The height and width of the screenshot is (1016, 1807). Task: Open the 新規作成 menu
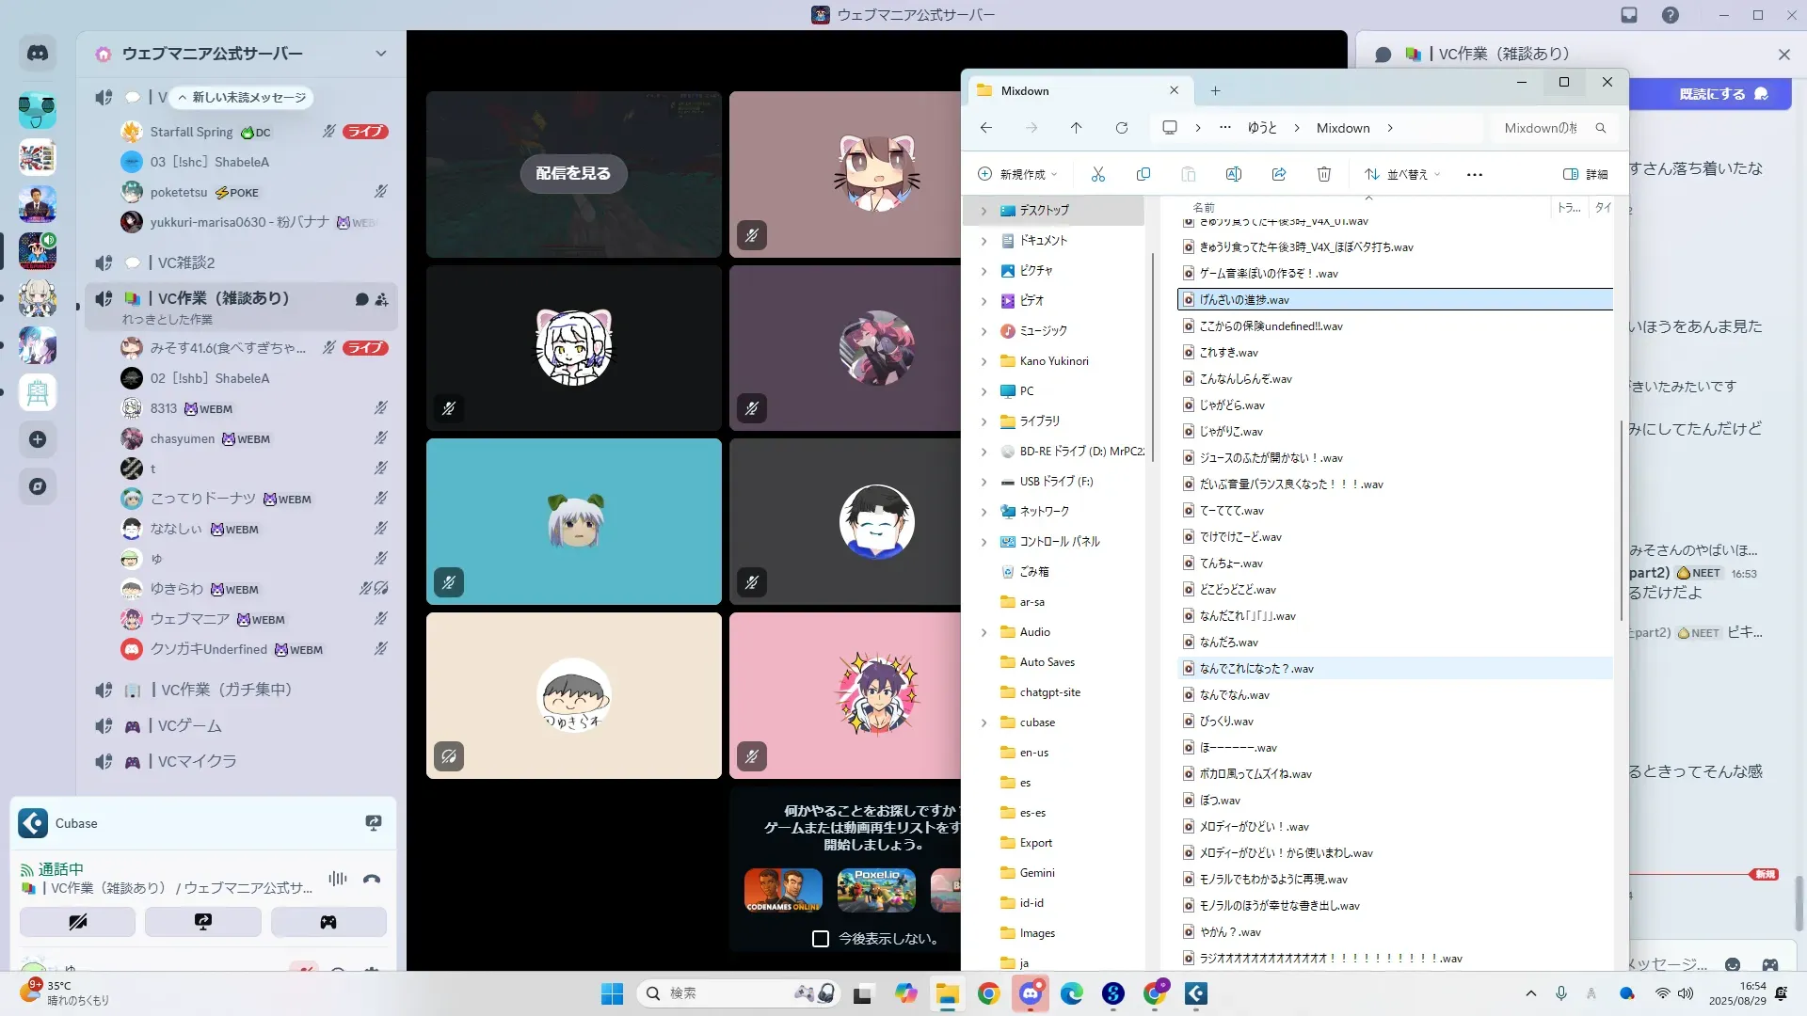click(1018, 174)
